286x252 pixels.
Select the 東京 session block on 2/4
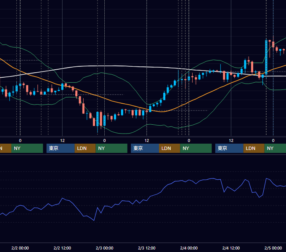click(229, 148)
